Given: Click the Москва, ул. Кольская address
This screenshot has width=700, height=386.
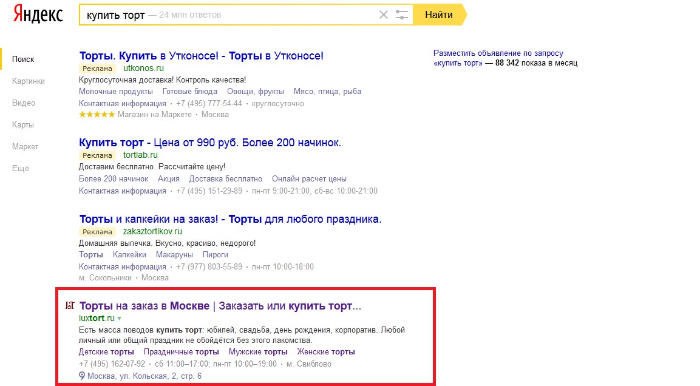Looking at the screenshot, I should (144, 376).
